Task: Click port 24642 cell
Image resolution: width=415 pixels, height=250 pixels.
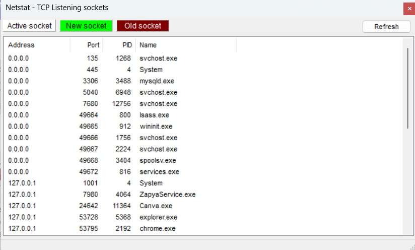Action: click(x=89, y=206)
